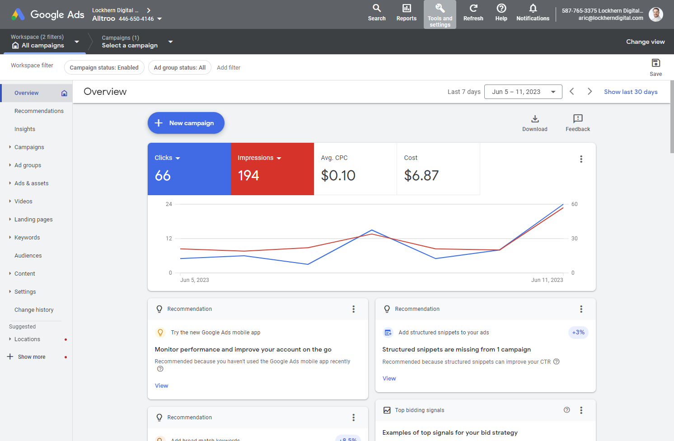Edit the Campaign status: Enabled filter
Viewport: 674px width, 441px height.
(x=104, y=67)
